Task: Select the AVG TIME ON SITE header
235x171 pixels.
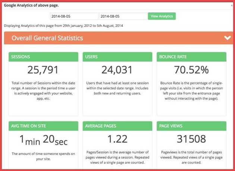Action: 43,126
